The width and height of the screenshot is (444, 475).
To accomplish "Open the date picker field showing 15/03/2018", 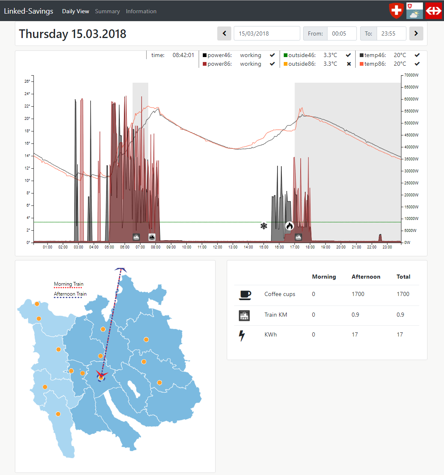I will 267,33.
